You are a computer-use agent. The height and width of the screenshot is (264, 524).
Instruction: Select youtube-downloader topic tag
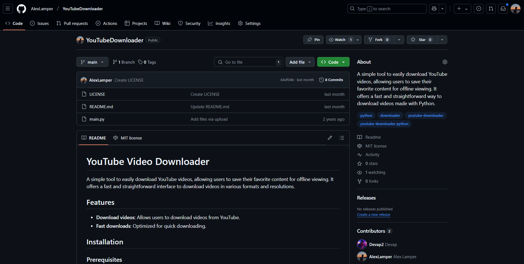click(426, 115)
